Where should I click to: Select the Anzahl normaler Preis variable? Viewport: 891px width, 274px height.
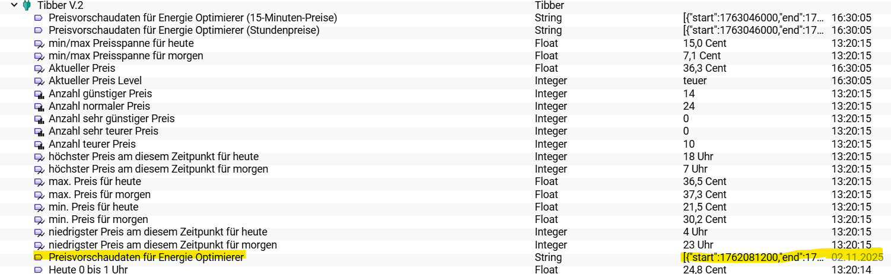(99, 106)
